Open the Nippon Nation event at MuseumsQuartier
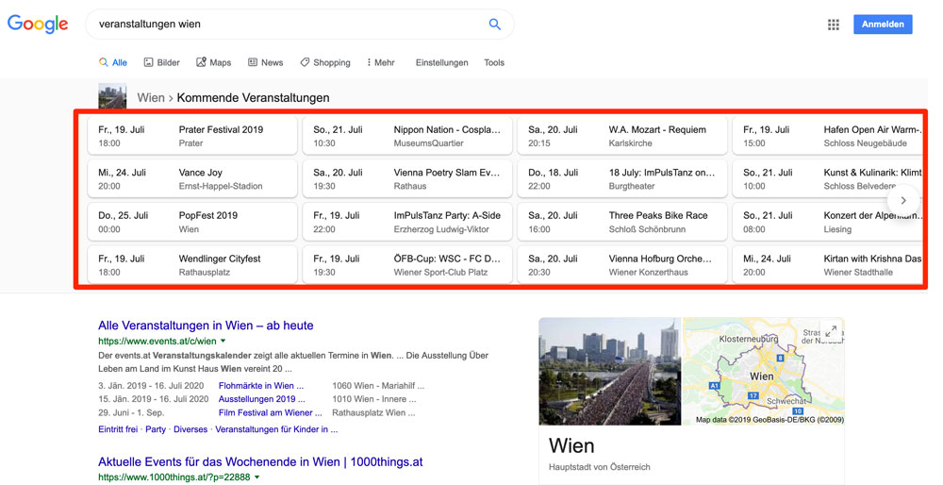Image resolution: width=943 pixels, height=485 pixels. click(407, 136)
